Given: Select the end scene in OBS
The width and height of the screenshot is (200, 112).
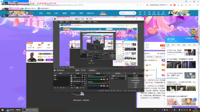Looking at the screenshot, I should 61,77.
